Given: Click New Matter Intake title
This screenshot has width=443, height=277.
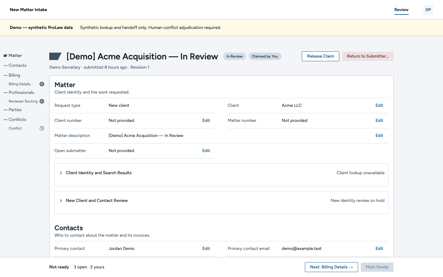Looking at the screenshot, I should [28, 10].
